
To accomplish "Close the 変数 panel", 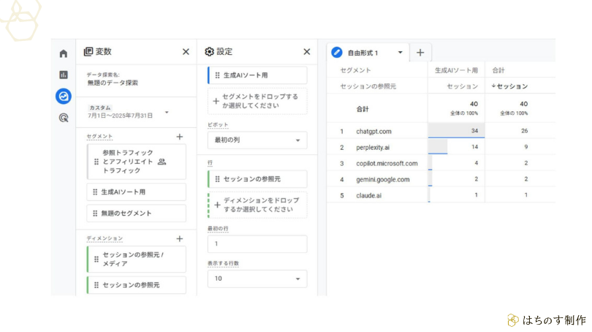I will pos(186,52).
